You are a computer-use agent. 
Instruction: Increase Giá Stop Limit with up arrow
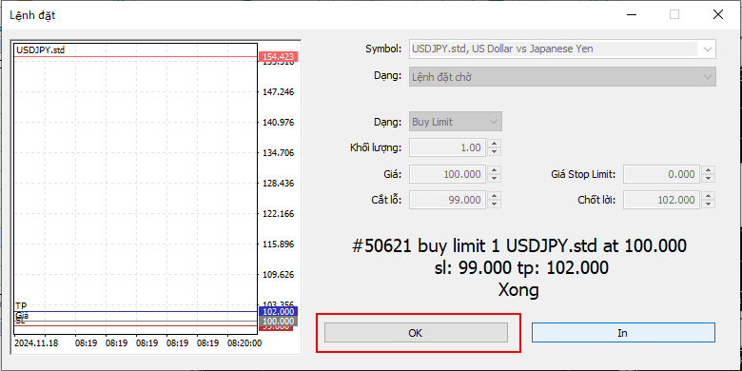coord(708,170)
